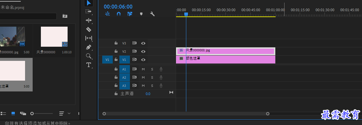Solo audio track A3
Viewport: 362px width, 125px height.
tap(152, 86)
